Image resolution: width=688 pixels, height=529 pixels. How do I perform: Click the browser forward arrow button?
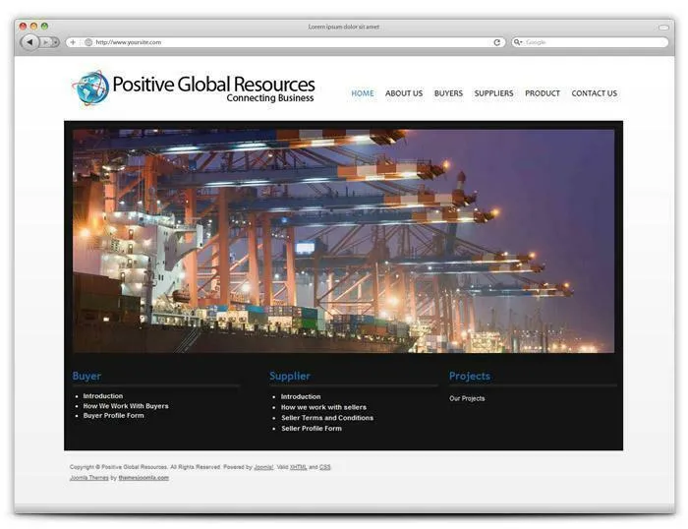point(45,42)
